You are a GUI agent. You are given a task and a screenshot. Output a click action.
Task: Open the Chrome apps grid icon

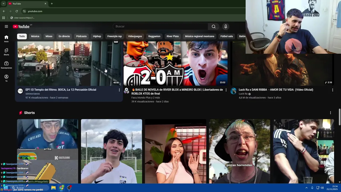3,18
